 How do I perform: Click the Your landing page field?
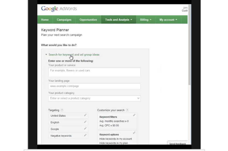pyautogui.click(x=95, y=86)
